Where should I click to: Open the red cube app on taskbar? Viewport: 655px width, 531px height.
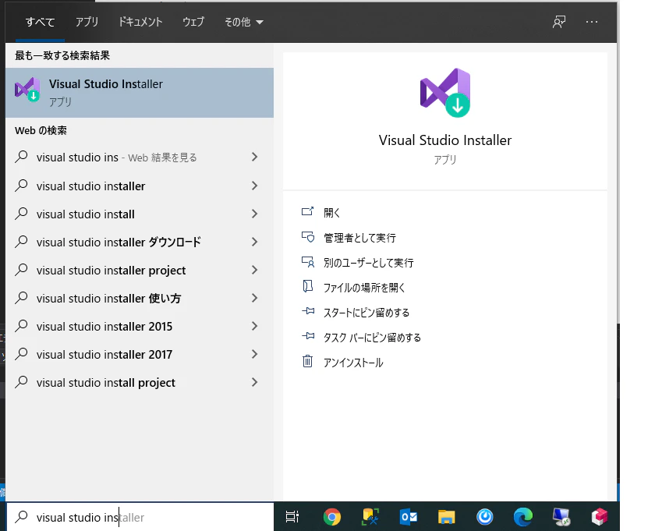pyautogui.click(x=600, y=517)
